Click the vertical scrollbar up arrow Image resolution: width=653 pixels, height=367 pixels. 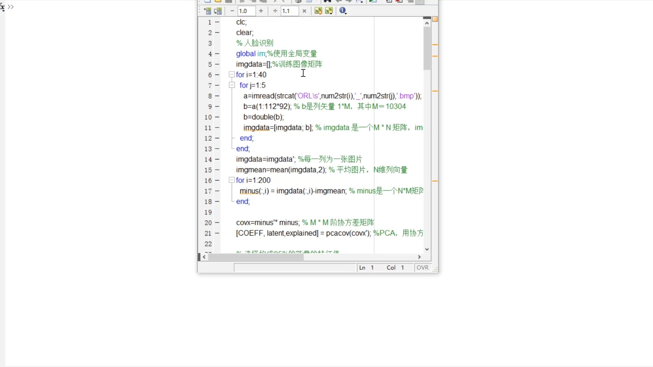coord(427,23)
